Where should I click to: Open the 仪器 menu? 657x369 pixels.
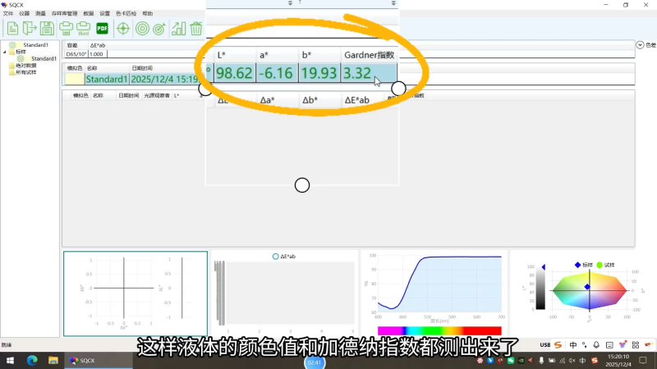pyautogui.click(x=25, y=13)
